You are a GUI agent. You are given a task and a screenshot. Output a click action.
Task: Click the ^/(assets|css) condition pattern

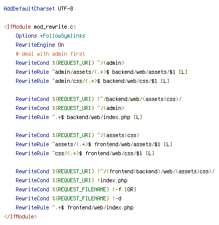[118, 135]
